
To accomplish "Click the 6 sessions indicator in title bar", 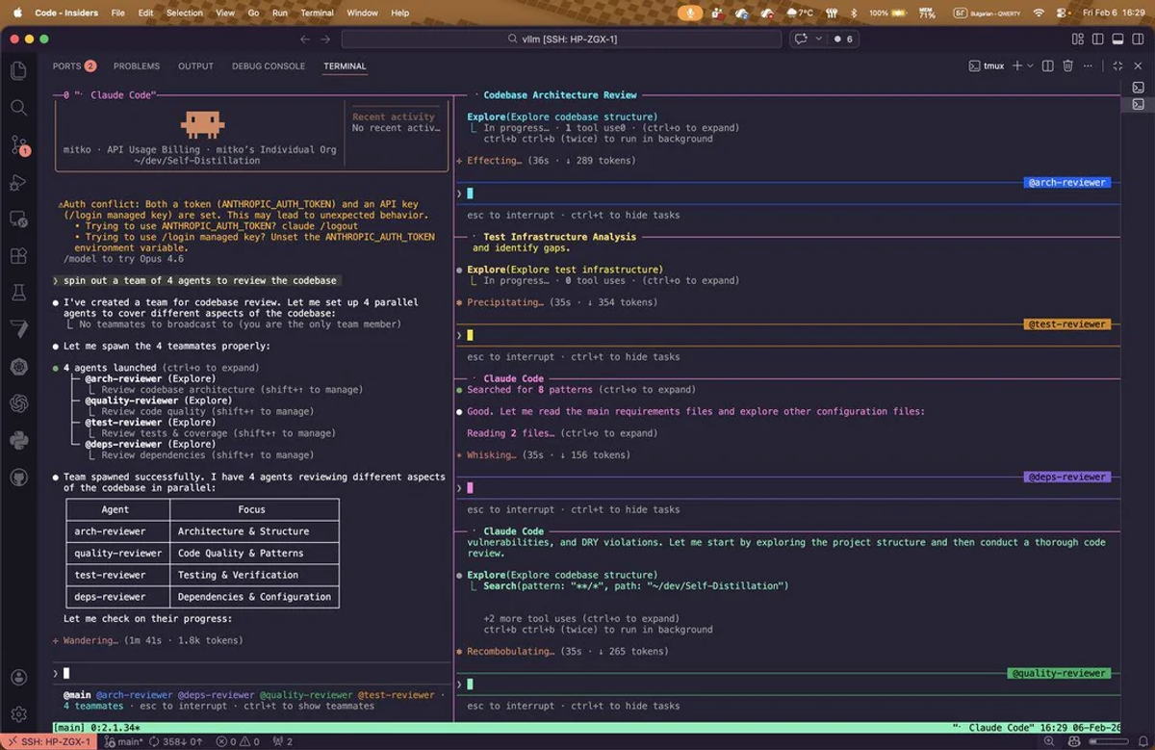I will 843,39.
